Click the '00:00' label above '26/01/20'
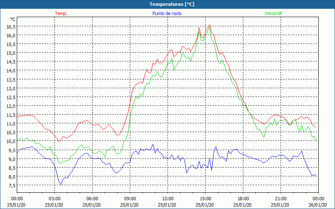335x209 pixels. [318, 199]
